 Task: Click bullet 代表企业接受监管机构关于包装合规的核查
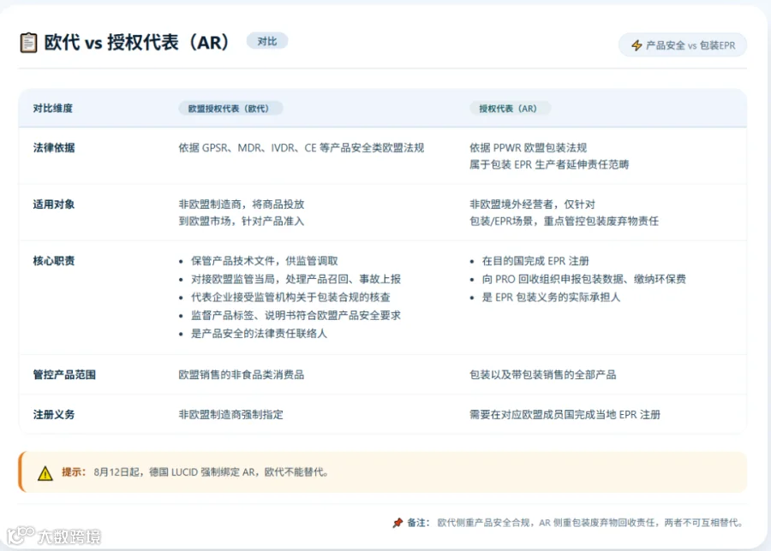point(290,297)
